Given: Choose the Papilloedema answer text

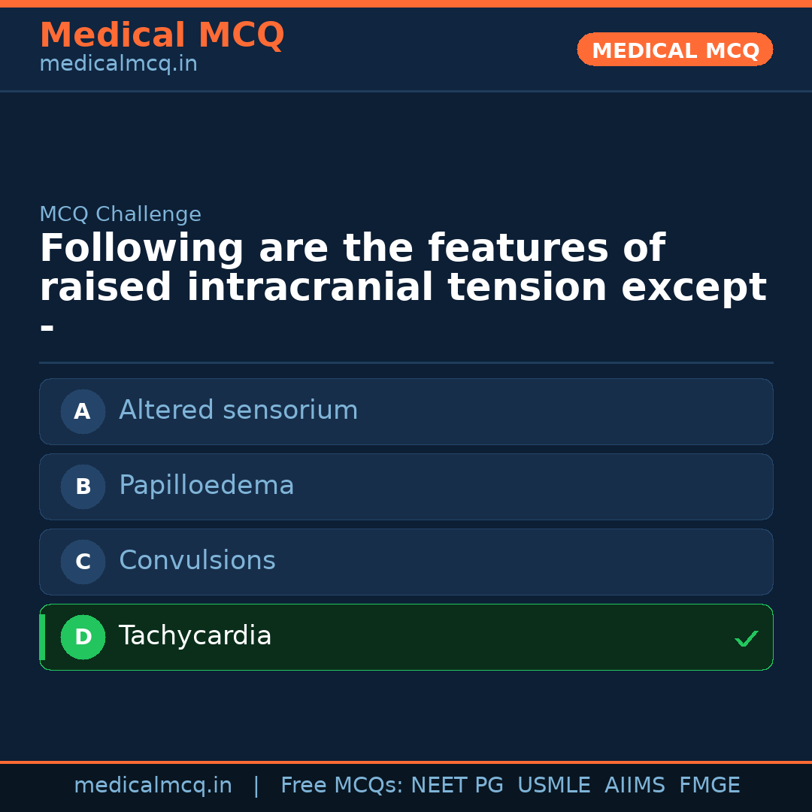Looking at the screenshot, I should [207, 486].
